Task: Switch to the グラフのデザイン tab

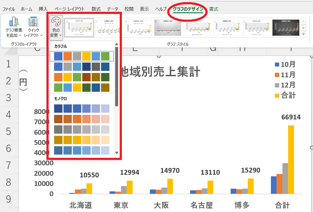Action: (x=188, y=9)
